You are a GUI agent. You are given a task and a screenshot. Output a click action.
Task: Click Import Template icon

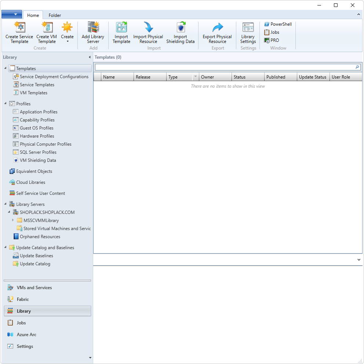pyautogui.click(x=121, y=27)
